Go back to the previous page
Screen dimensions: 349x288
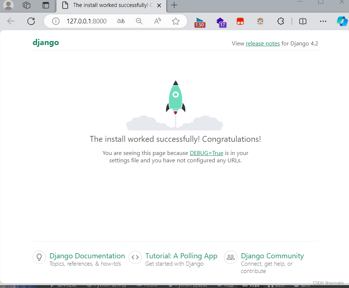(11, 21)
